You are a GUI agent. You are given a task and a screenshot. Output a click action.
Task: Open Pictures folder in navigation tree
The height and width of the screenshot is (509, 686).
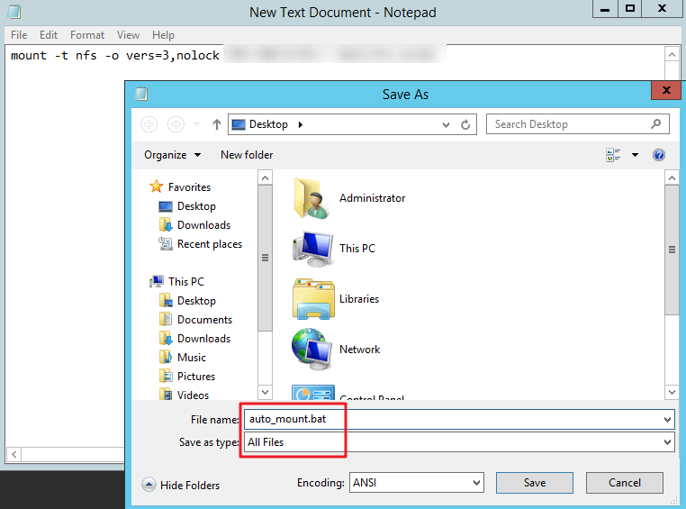pos(187,377)
